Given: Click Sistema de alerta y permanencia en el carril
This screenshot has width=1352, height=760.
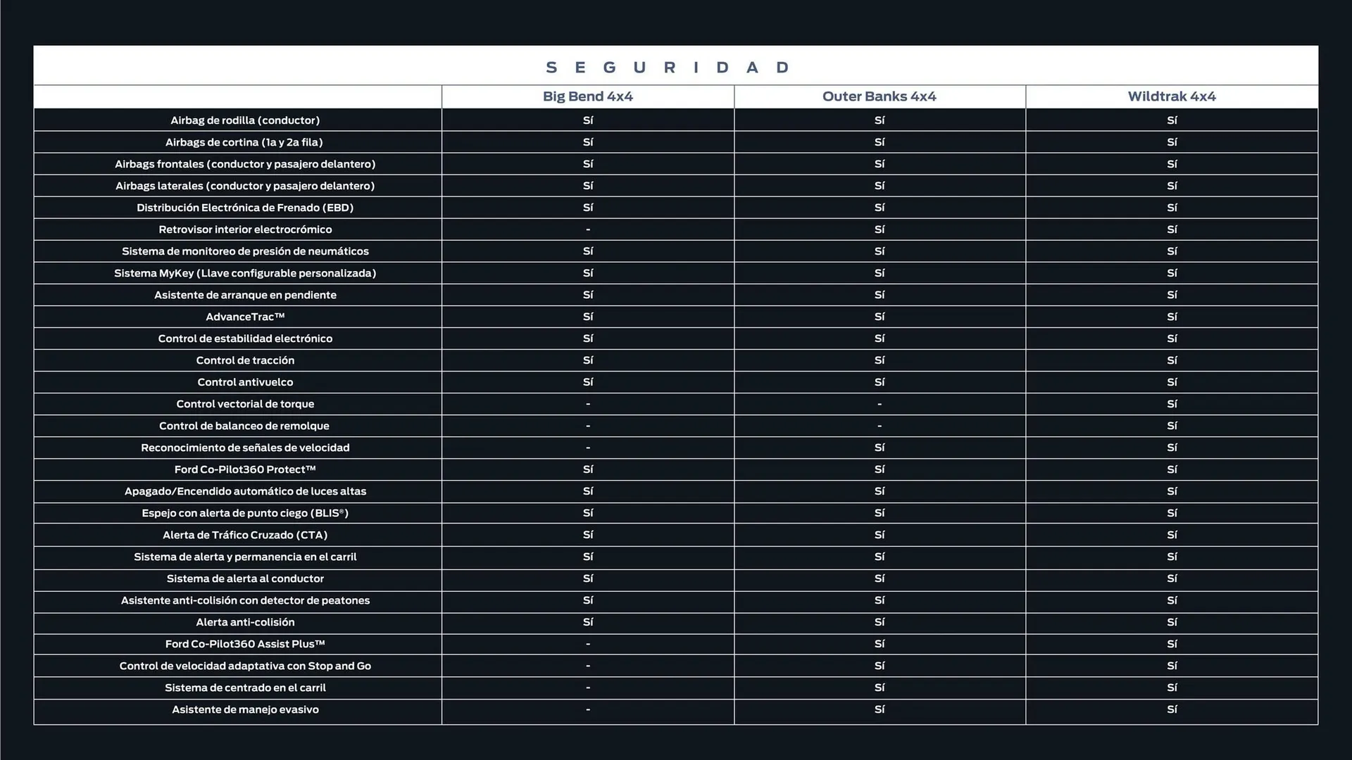Looking at the screenshot, I should point(245,557).
